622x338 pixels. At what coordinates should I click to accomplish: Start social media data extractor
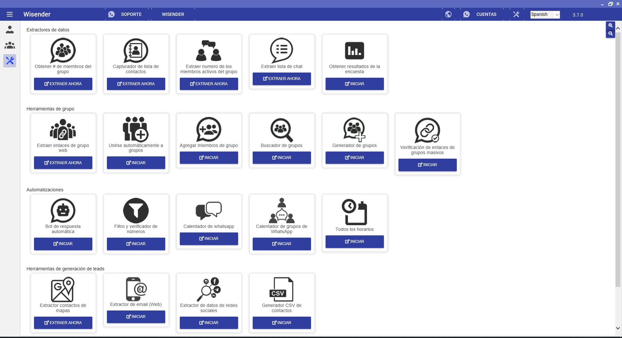[209, 323]
